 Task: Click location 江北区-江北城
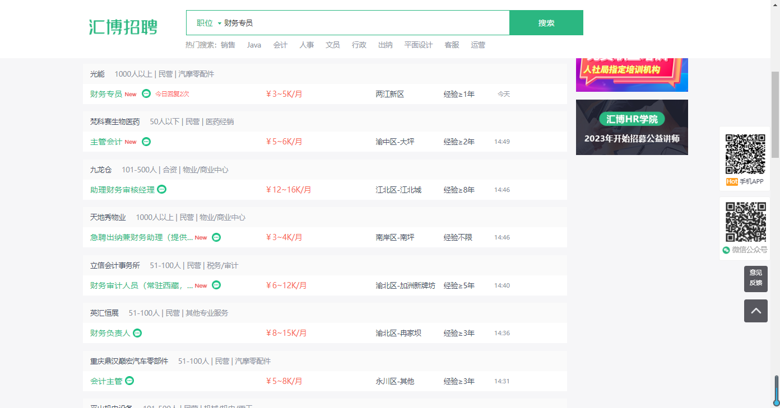pos(398,190)
